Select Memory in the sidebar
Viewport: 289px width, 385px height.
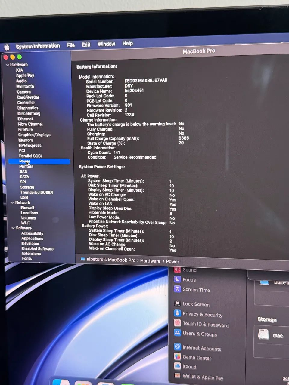[26, 140]
